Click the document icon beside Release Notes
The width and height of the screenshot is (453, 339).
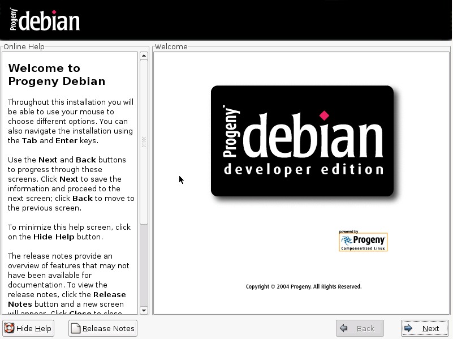[76, 328]
